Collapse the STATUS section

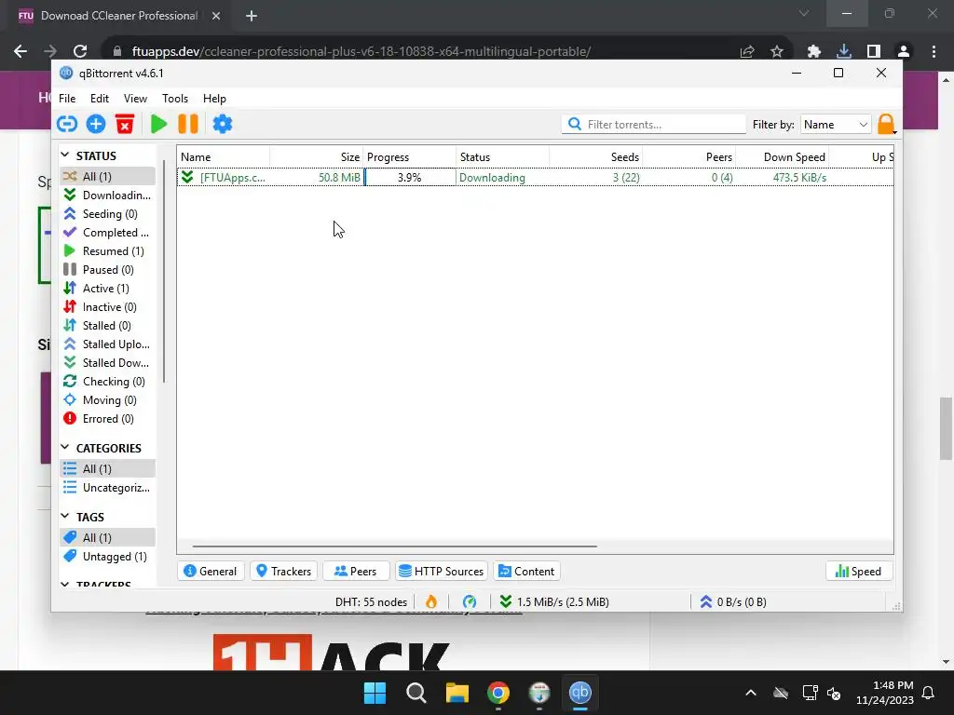[65, 155]
